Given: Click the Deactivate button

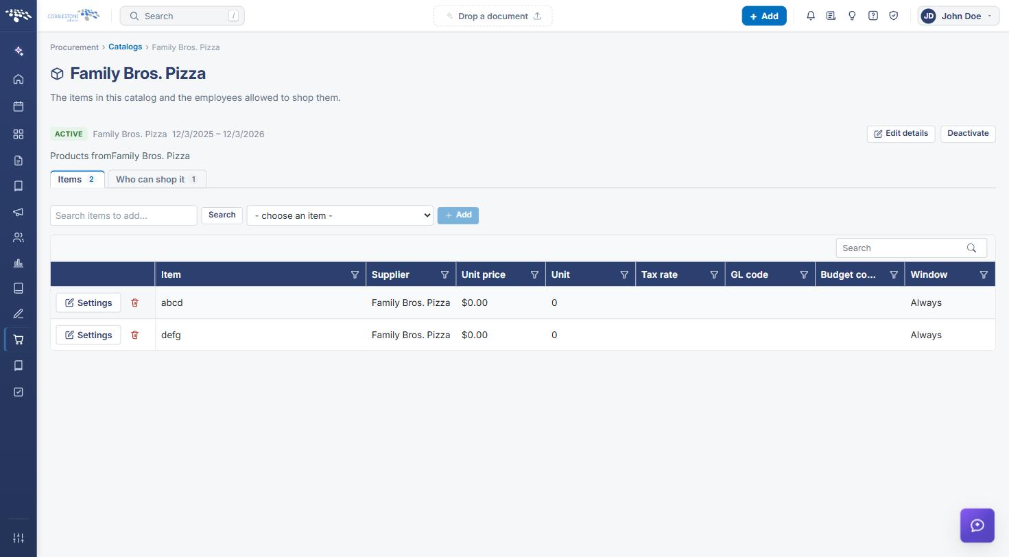Looking at the screenshot, I should (x=968, y=134).
